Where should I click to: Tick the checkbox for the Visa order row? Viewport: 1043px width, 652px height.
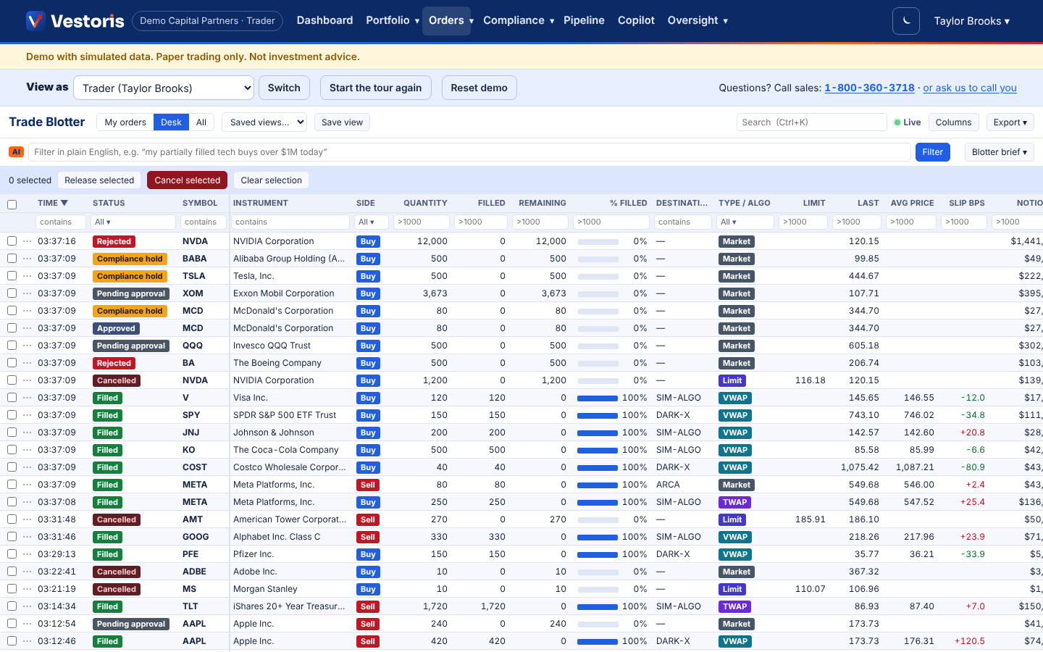pos(12,398)
